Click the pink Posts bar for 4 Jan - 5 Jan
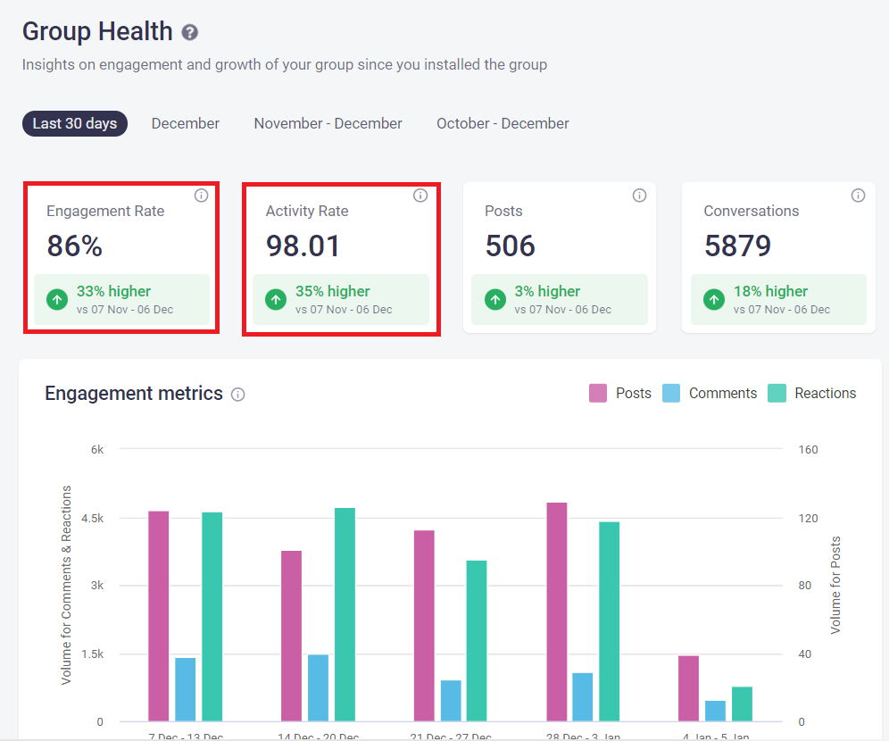This screenshot has height=741, width=889. point(689,689)
